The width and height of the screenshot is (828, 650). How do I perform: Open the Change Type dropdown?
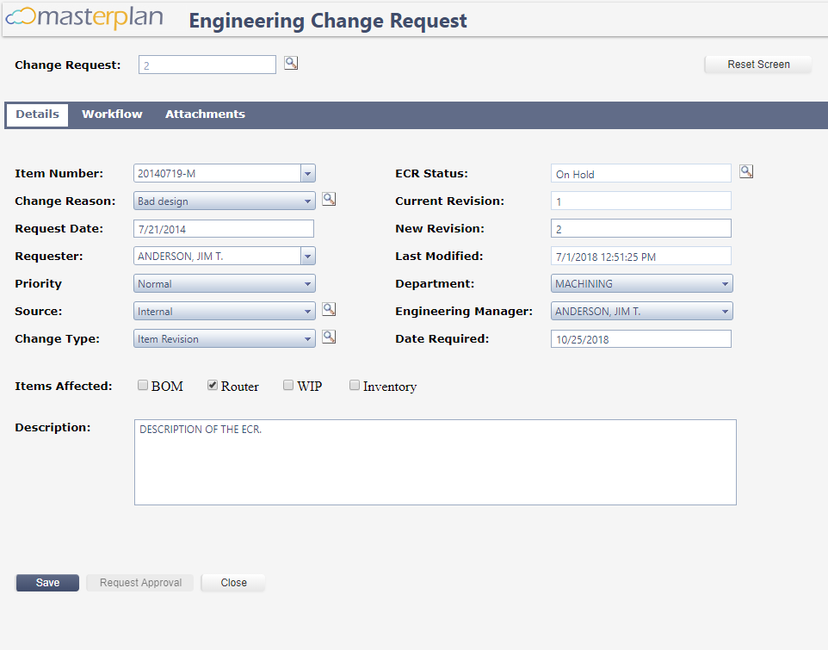point(225,338)
